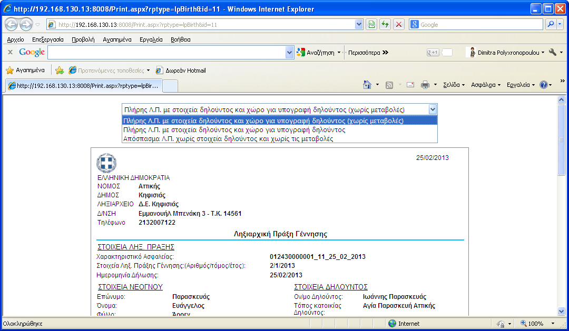Screen dimensions: 569x331
Task: Close the Google Toolbar with X
Action: click(10, 52)
